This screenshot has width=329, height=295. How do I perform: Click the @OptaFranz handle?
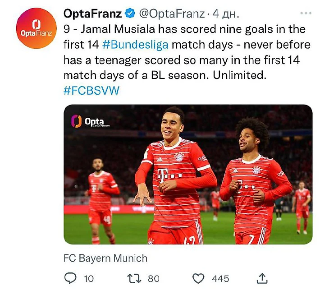[x=170, y=14]
